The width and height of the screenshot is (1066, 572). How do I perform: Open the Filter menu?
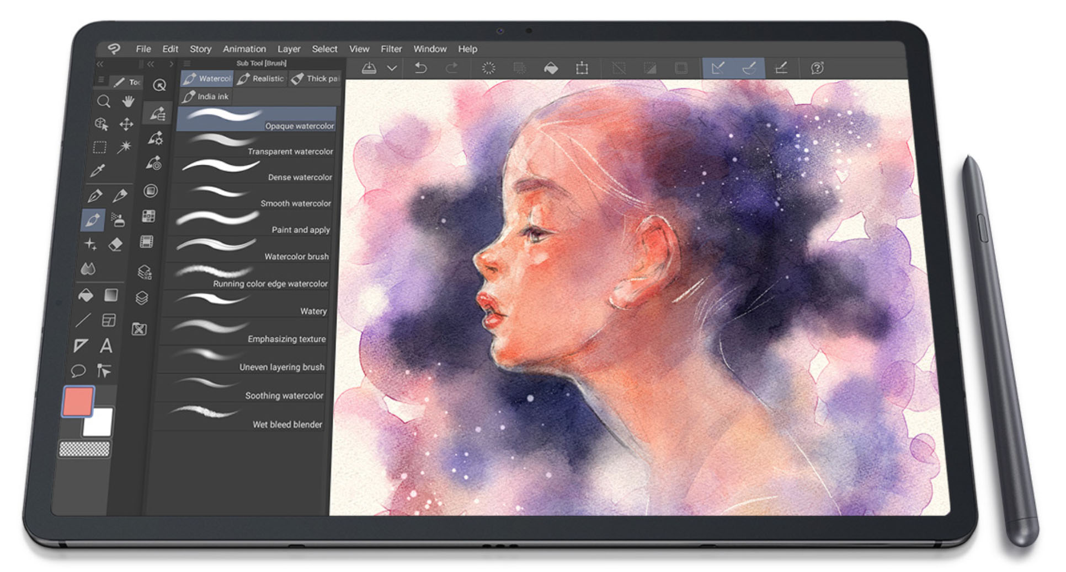[391, 49]
